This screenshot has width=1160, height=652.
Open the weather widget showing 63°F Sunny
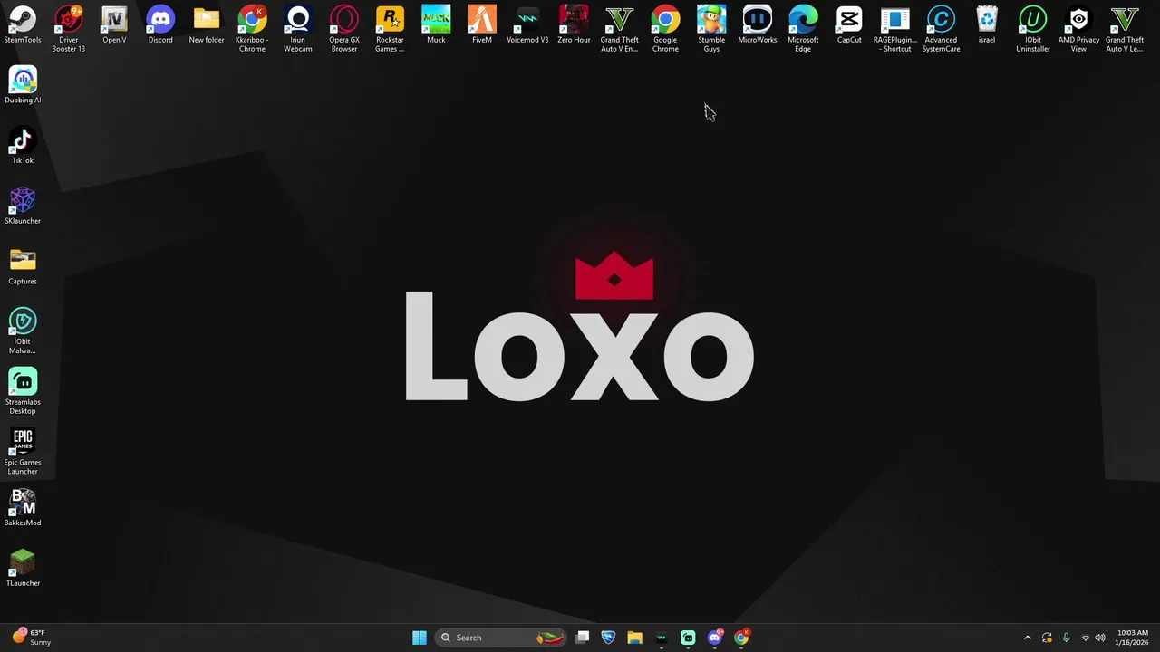tap(31, 638)
